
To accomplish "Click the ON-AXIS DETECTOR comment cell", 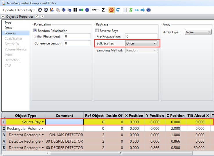I will pos(64,135).
